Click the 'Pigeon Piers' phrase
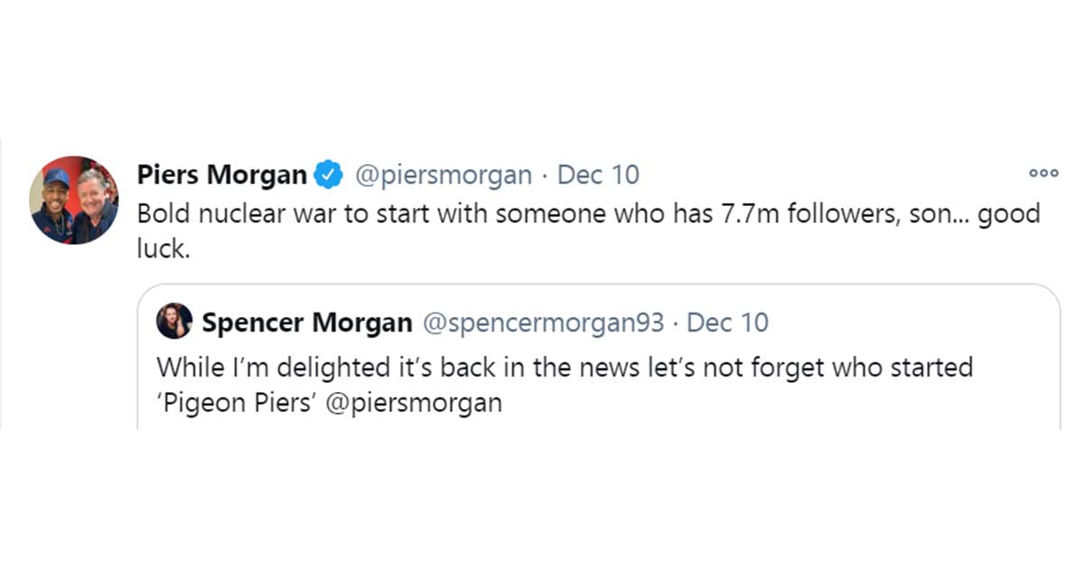Image resolution: width=1084 pixels, height=569 pixels. point(238,402)
